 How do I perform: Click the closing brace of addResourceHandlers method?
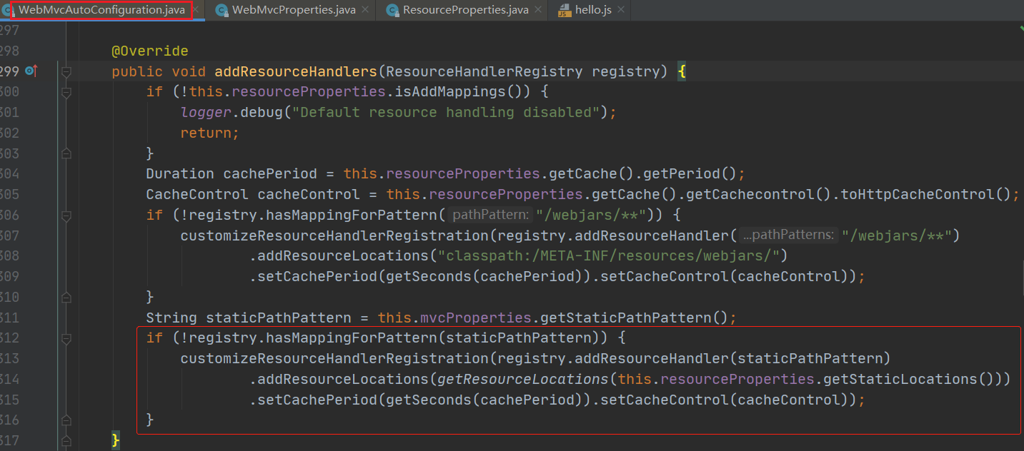[116, 440]
